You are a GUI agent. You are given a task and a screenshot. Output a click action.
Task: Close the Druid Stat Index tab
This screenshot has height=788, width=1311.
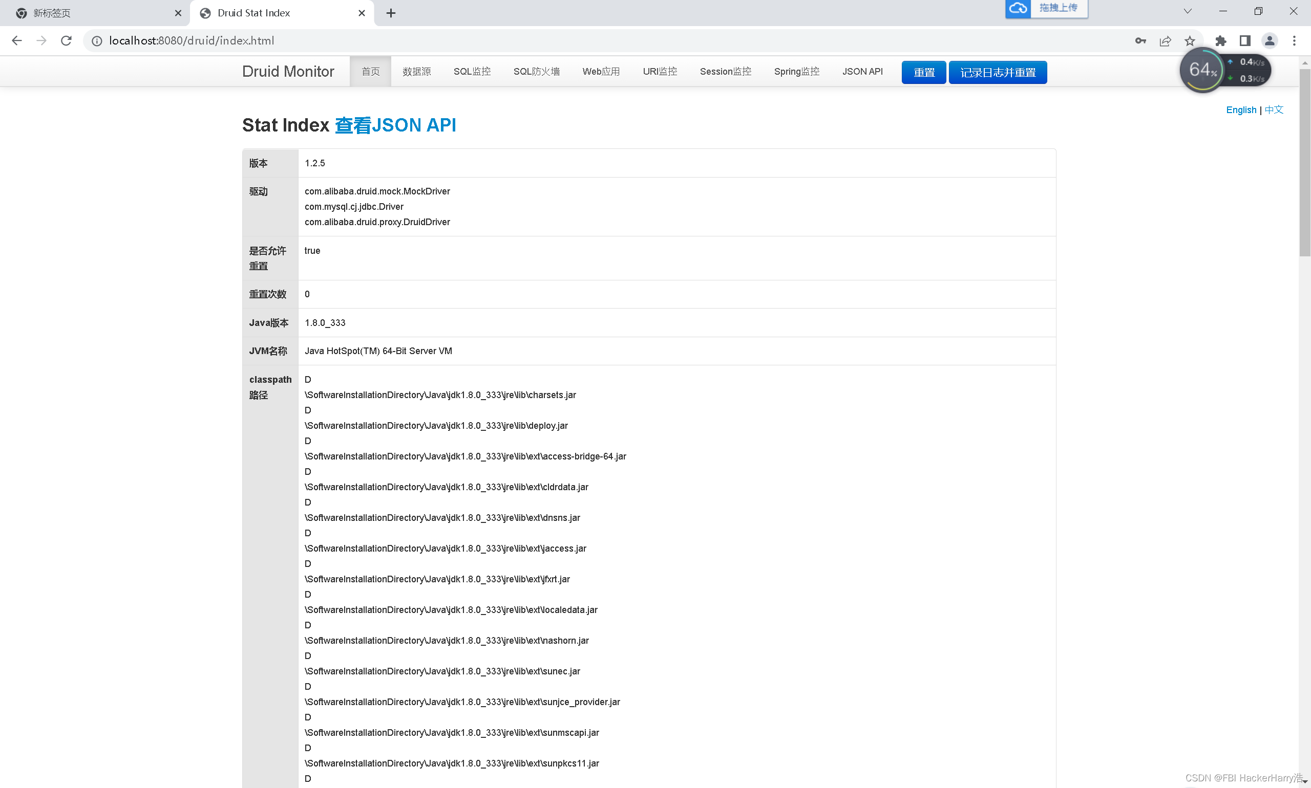[x=362, y=13]
